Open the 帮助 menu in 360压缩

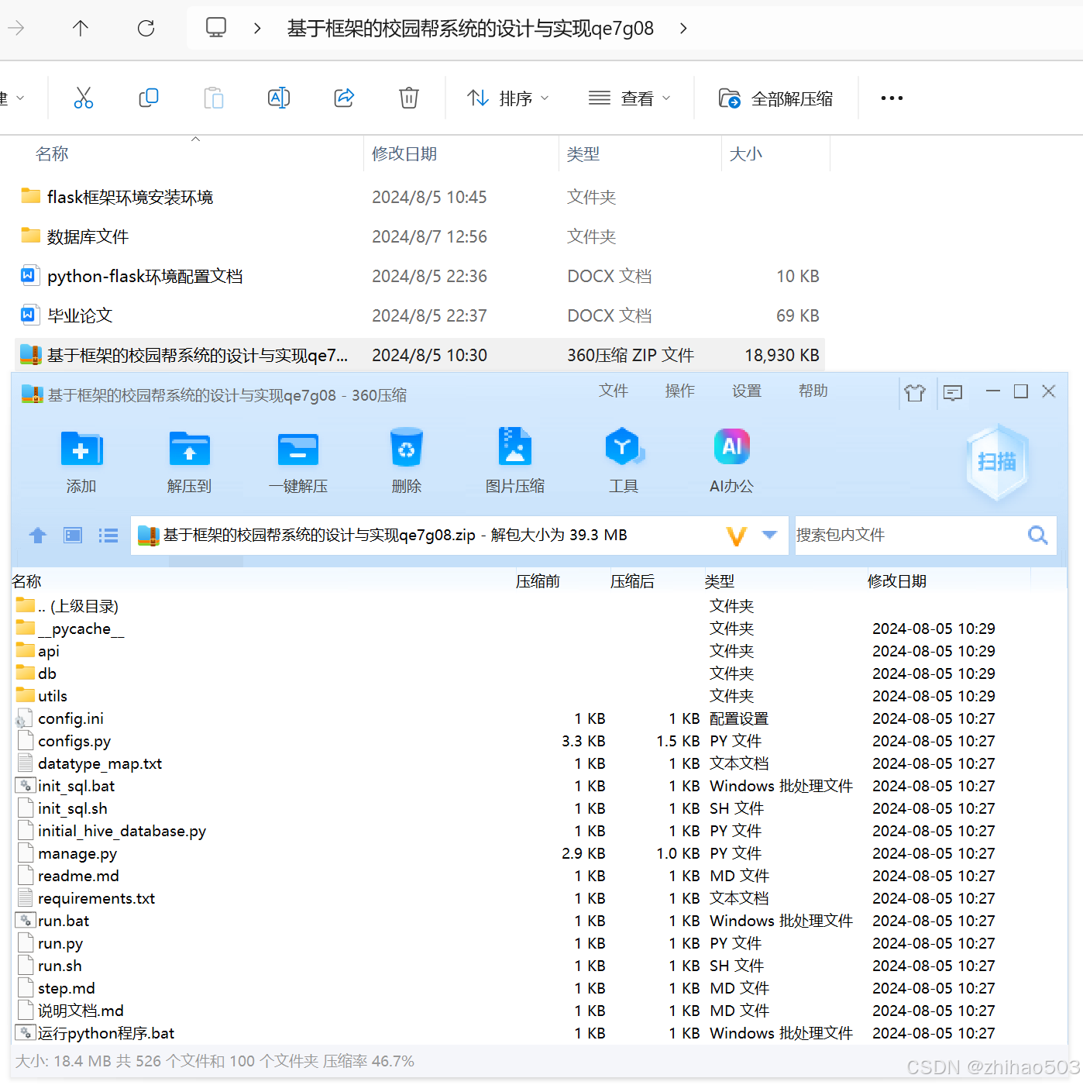(x=813, y=391)
